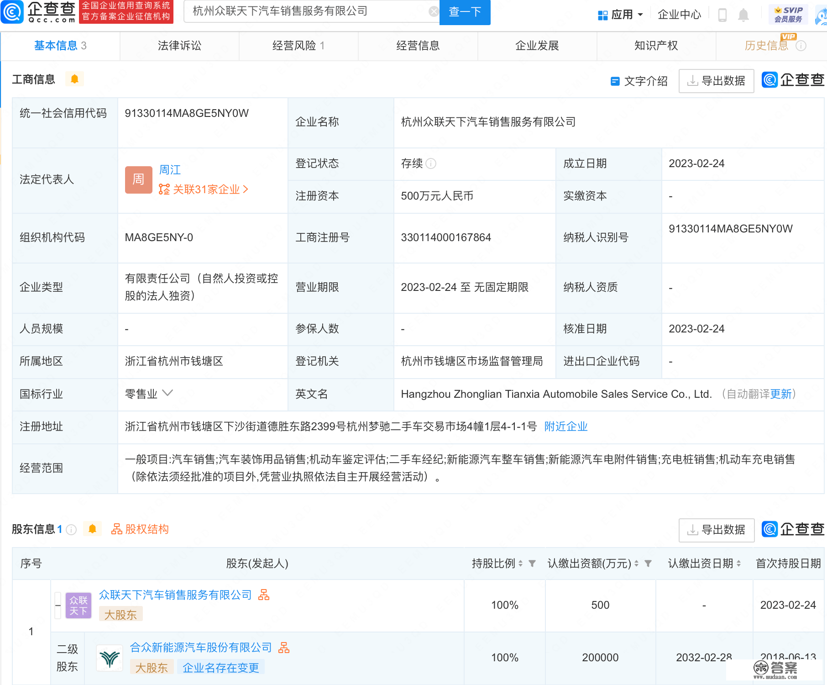Open 股权结构 equity structure link
The height and width of the screenshot is (685, 827).
(x=140, y=529)
